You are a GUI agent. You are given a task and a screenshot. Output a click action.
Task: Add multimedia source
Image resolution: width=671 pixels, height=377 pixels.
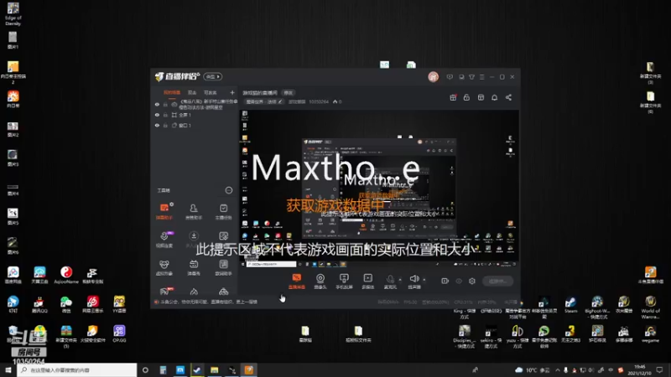368,281
